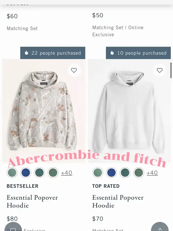The image size is (173, 231).
Task: Select first light green swatch under white hoodie
Action: tap(98, 172)
